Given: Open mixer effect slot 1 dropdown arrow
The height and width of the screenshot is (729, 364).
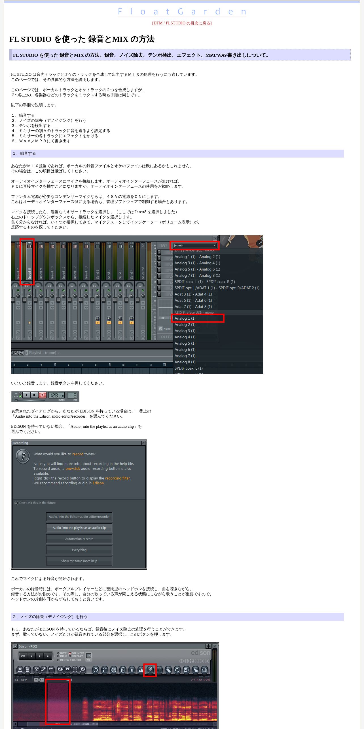Looking at the screenshot, I should [159, 252].
